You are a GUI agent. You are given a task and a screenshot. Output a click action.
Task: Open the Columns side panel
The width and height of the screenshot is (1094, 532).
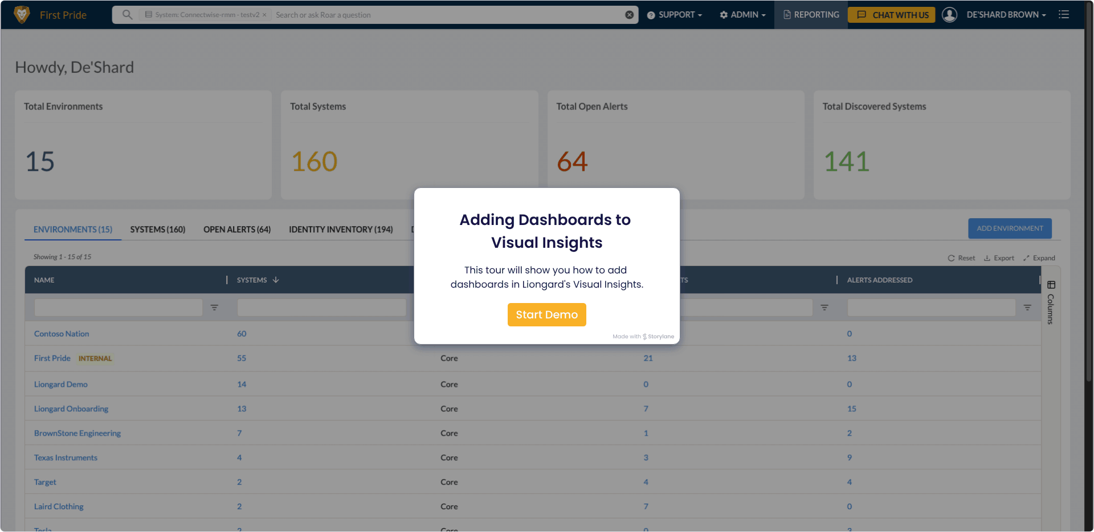click(1051, 302)
